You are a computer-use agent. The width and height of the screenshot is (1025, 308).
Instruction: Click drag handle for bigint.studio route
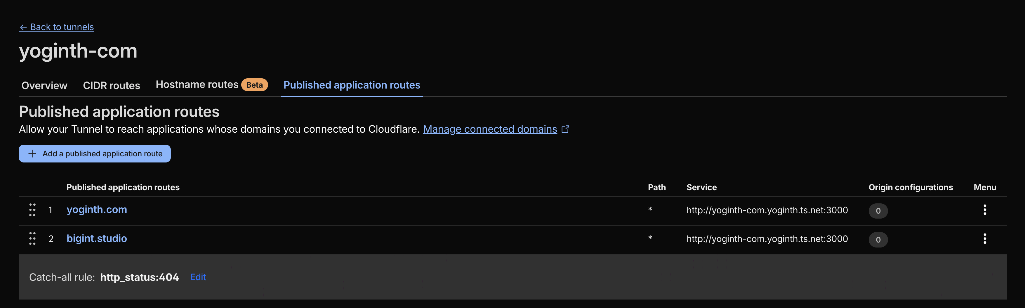click(32, 238)
